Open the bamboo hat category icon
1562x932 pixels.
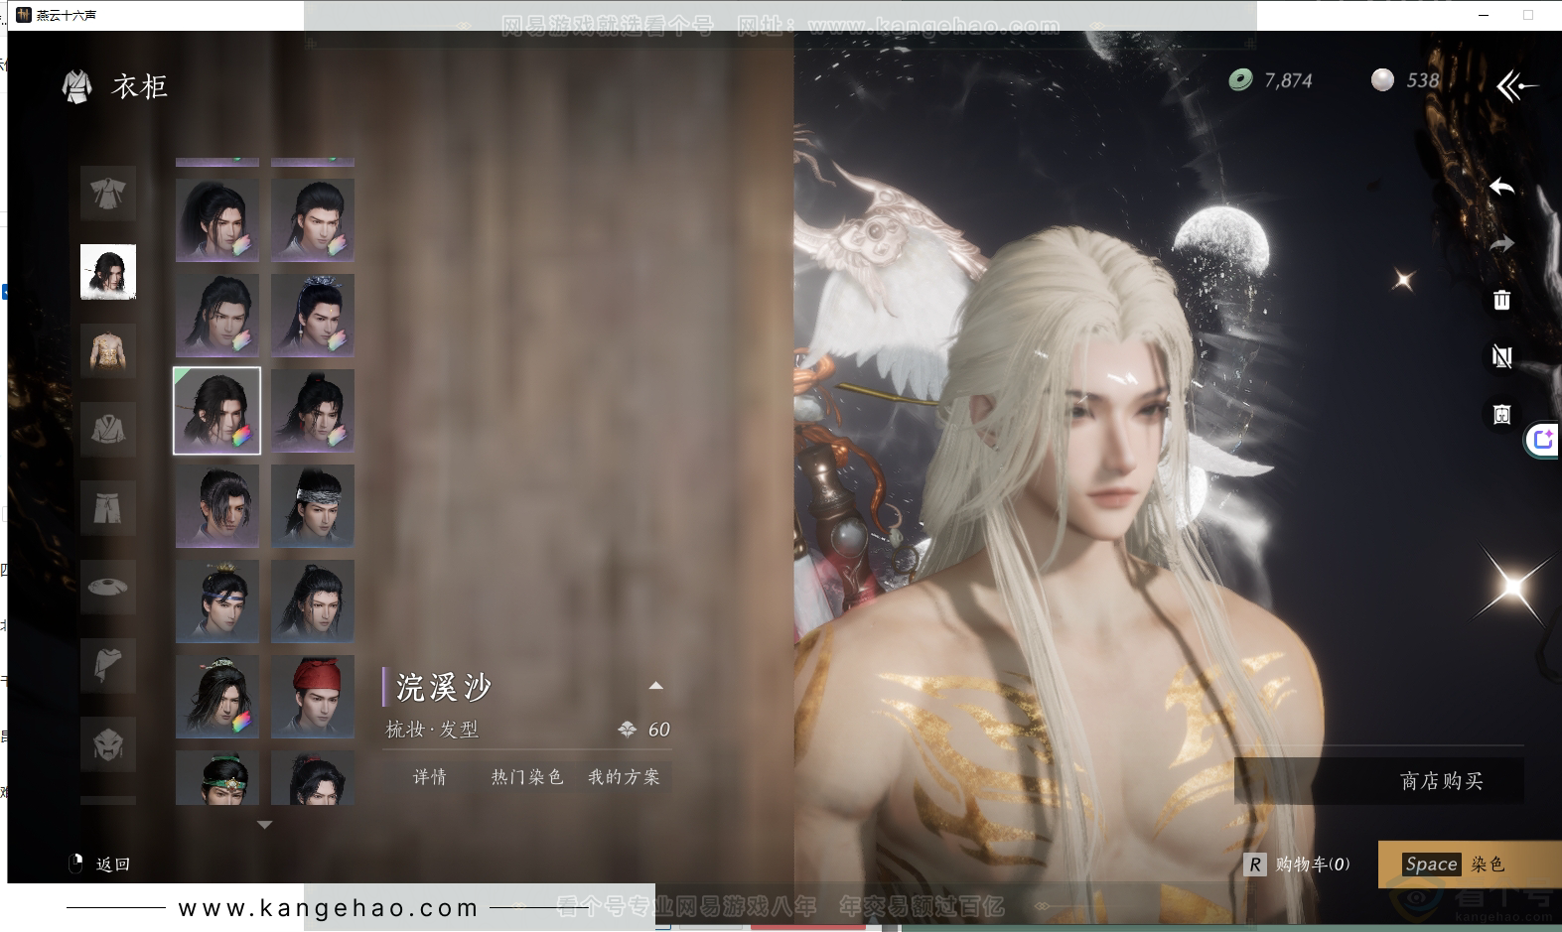[x=108, y=587]
